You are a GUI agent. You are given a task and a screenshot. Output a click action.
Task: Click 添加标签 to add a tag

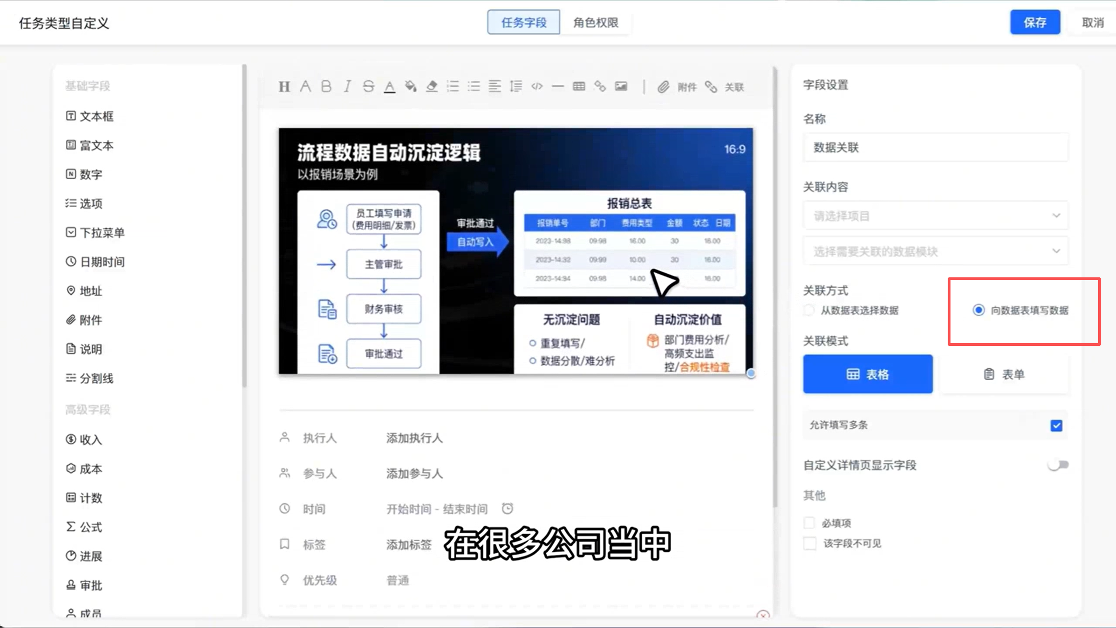coord(409,544)
